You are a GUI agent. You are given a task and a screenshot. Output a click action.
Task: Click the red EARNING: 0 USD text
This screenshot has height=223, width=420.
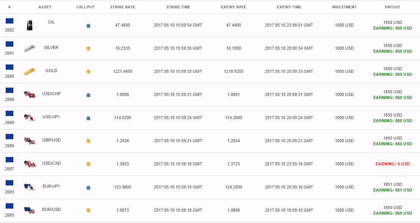pyautogui.click(x=393, y=164)
